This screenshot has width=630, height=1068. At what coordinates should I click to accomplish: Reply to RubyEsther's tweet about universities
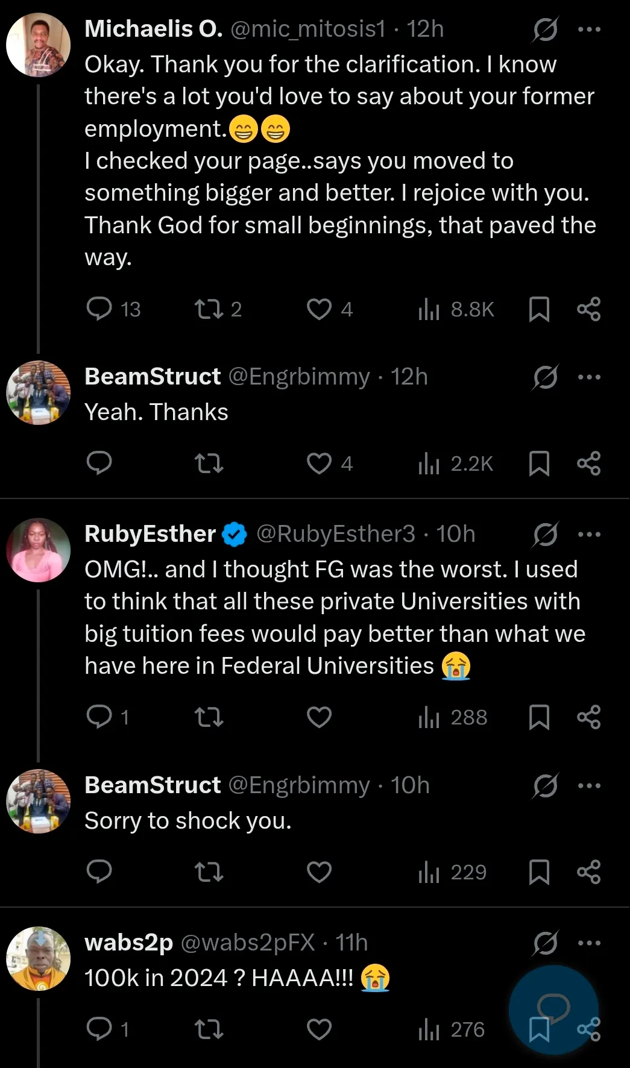[99, 717]
